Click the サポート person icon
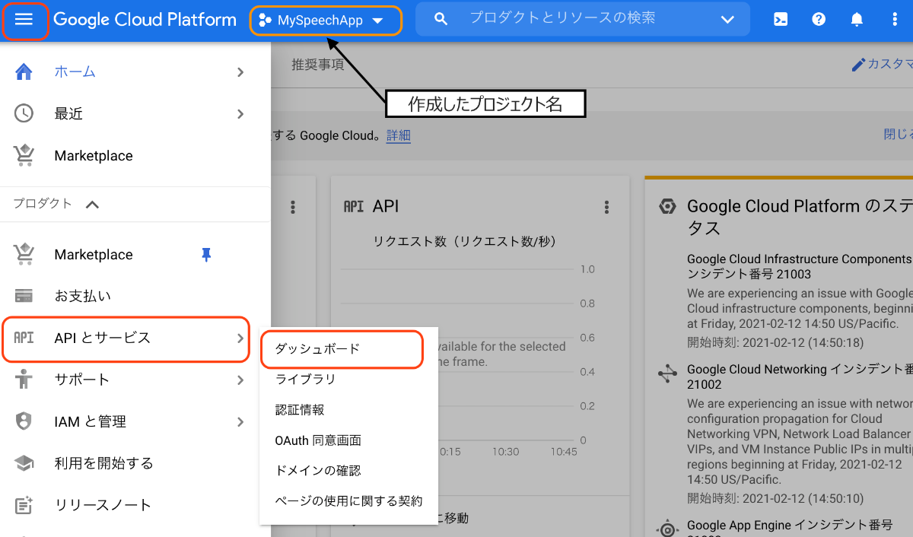This screenshot has height=537, width=913. (24, 380)
